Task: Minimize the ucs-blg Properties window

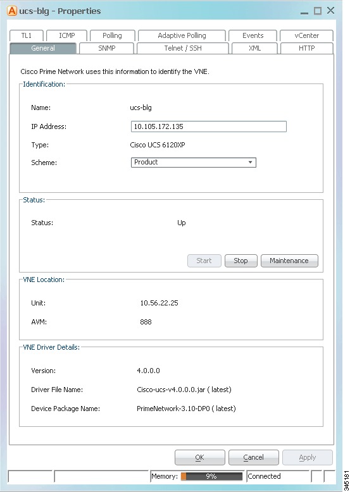Action: (x=304, y=13)
